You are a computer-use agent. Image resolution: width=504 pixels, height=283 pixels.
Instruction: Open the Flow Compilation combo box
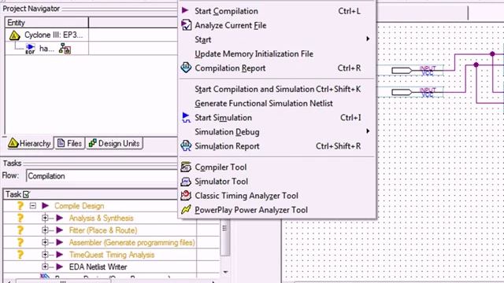click(x=102, y=176)
